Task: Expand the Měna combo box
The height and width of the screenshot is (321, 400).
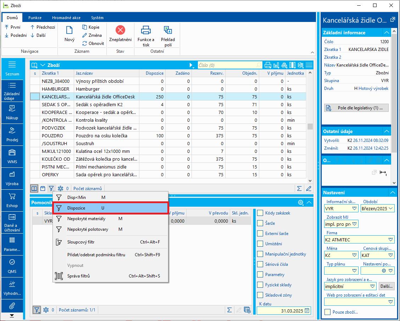Action: pyautogui.click(x=355, y=255)
